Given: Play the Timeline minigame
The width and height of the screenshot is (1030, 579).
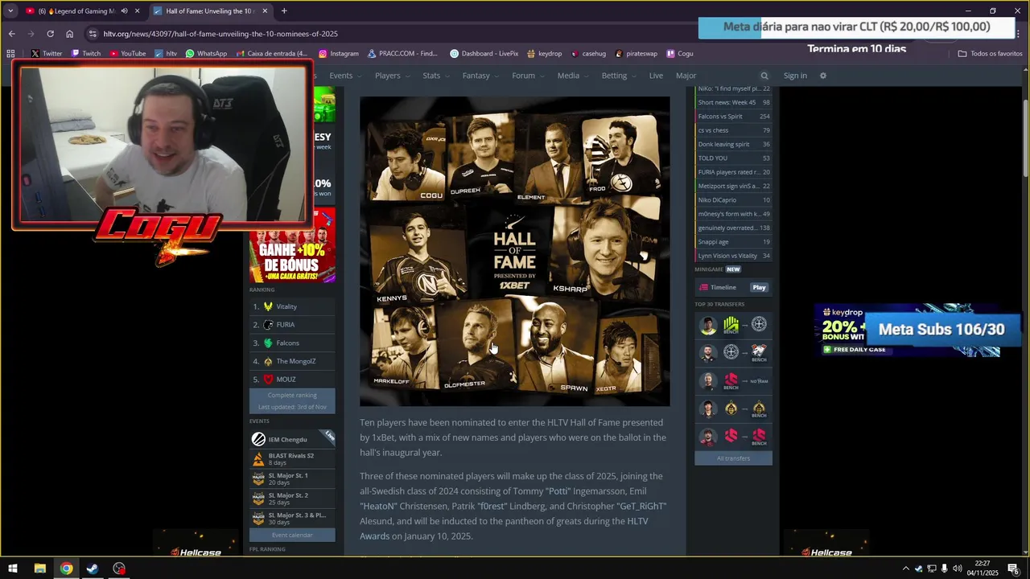Looking at the screenshot, I should point(759,287).
